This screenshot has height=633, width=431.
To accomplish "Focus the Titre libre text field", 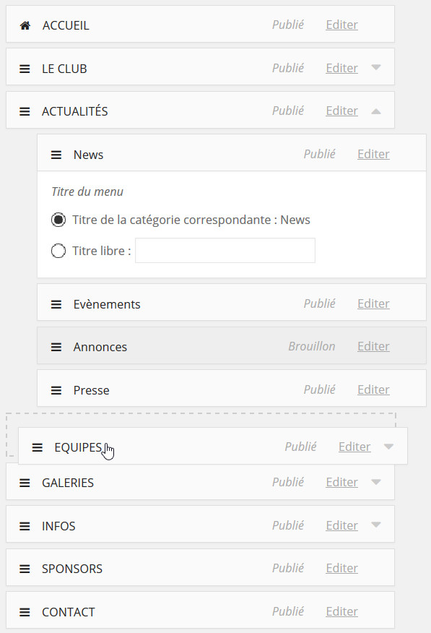I will 225,250.
